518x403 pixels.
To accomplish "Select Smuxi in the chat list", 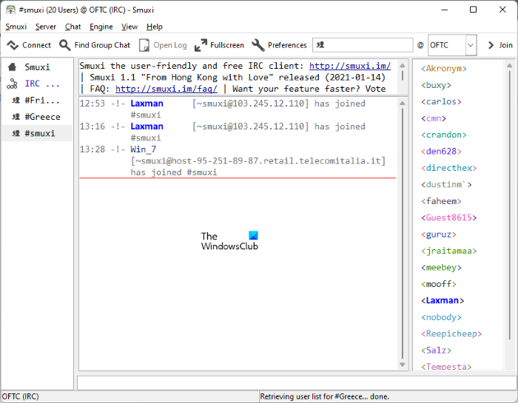I will pos(37,67).
